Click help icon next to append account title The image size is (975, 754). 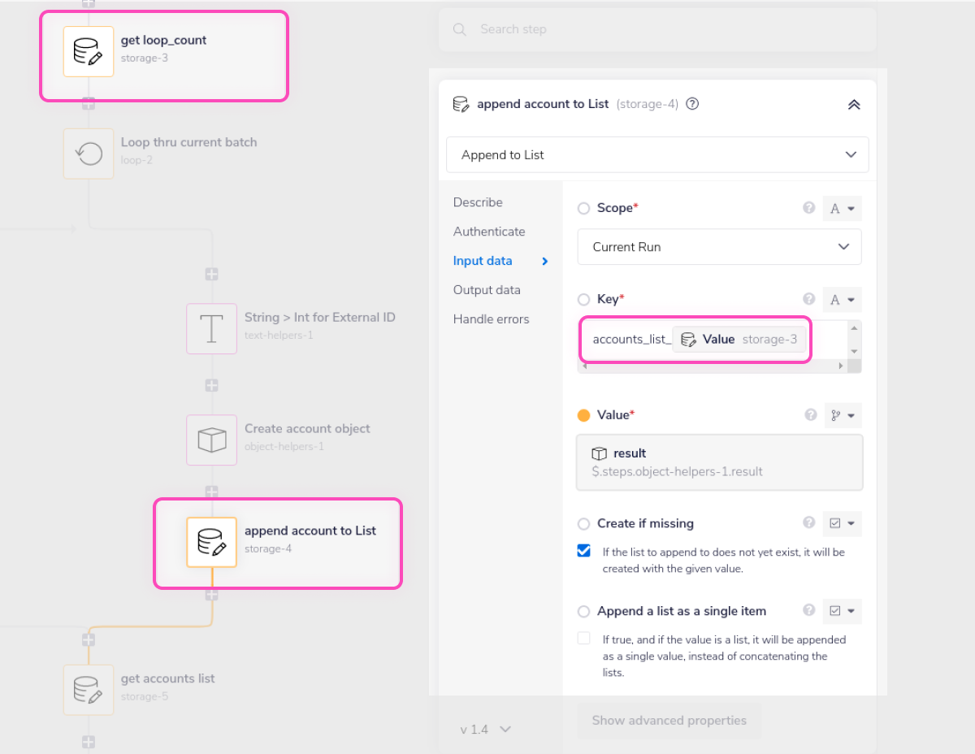pyautogui.click(x=693, y=104)
